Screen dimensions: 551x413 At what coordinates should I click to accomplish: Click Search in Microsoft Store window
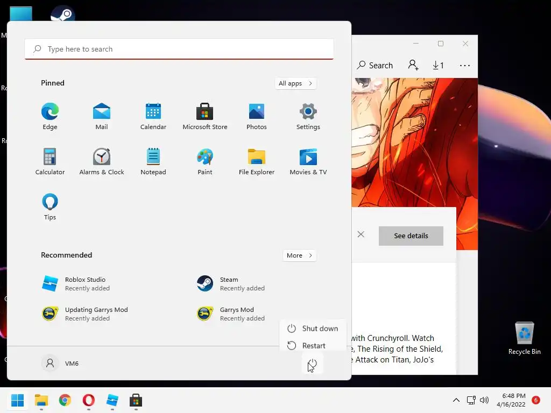(x=375, y=65)
